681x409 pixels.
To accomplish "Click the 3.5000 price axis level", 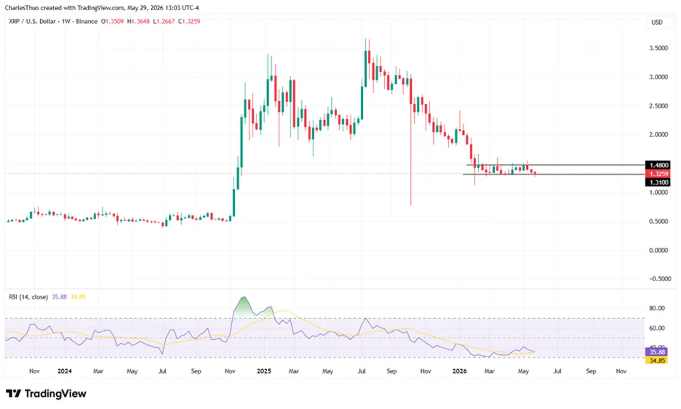I will (x=658, y=48).
